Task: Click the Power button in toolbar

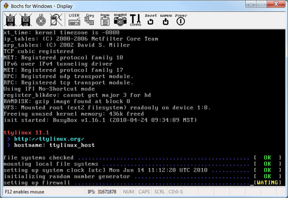Action: (x=181, y=19)
